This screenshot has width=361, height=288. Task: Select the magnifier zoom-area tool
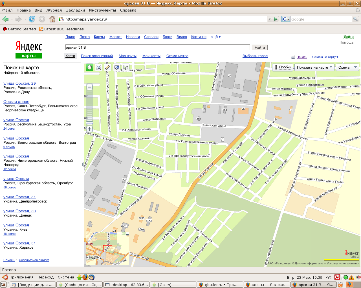point(98,67)
